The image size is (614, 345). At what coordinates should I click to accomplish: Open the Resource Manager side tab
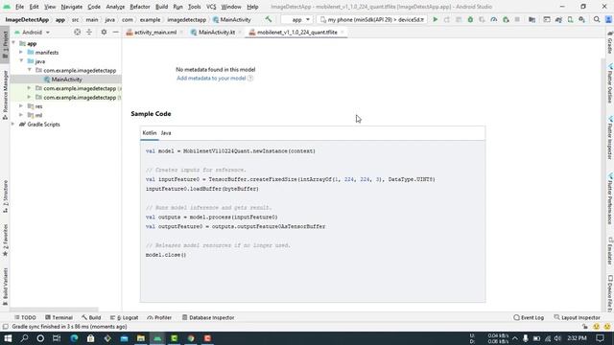[x=5, y=95]
